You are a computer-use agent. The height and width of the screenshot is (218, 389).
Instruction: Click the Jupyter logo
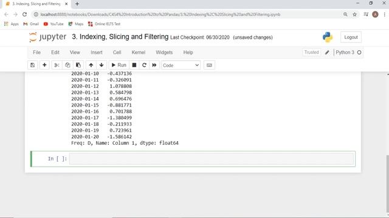47,37
